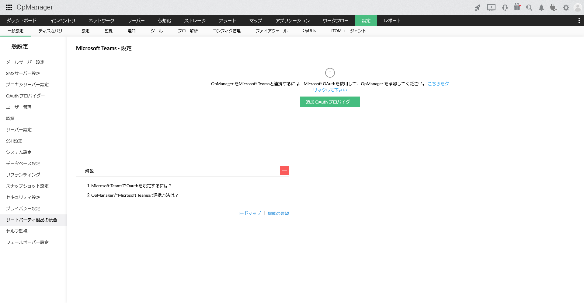Open the 通知 sub-tab

click(132, 31)
